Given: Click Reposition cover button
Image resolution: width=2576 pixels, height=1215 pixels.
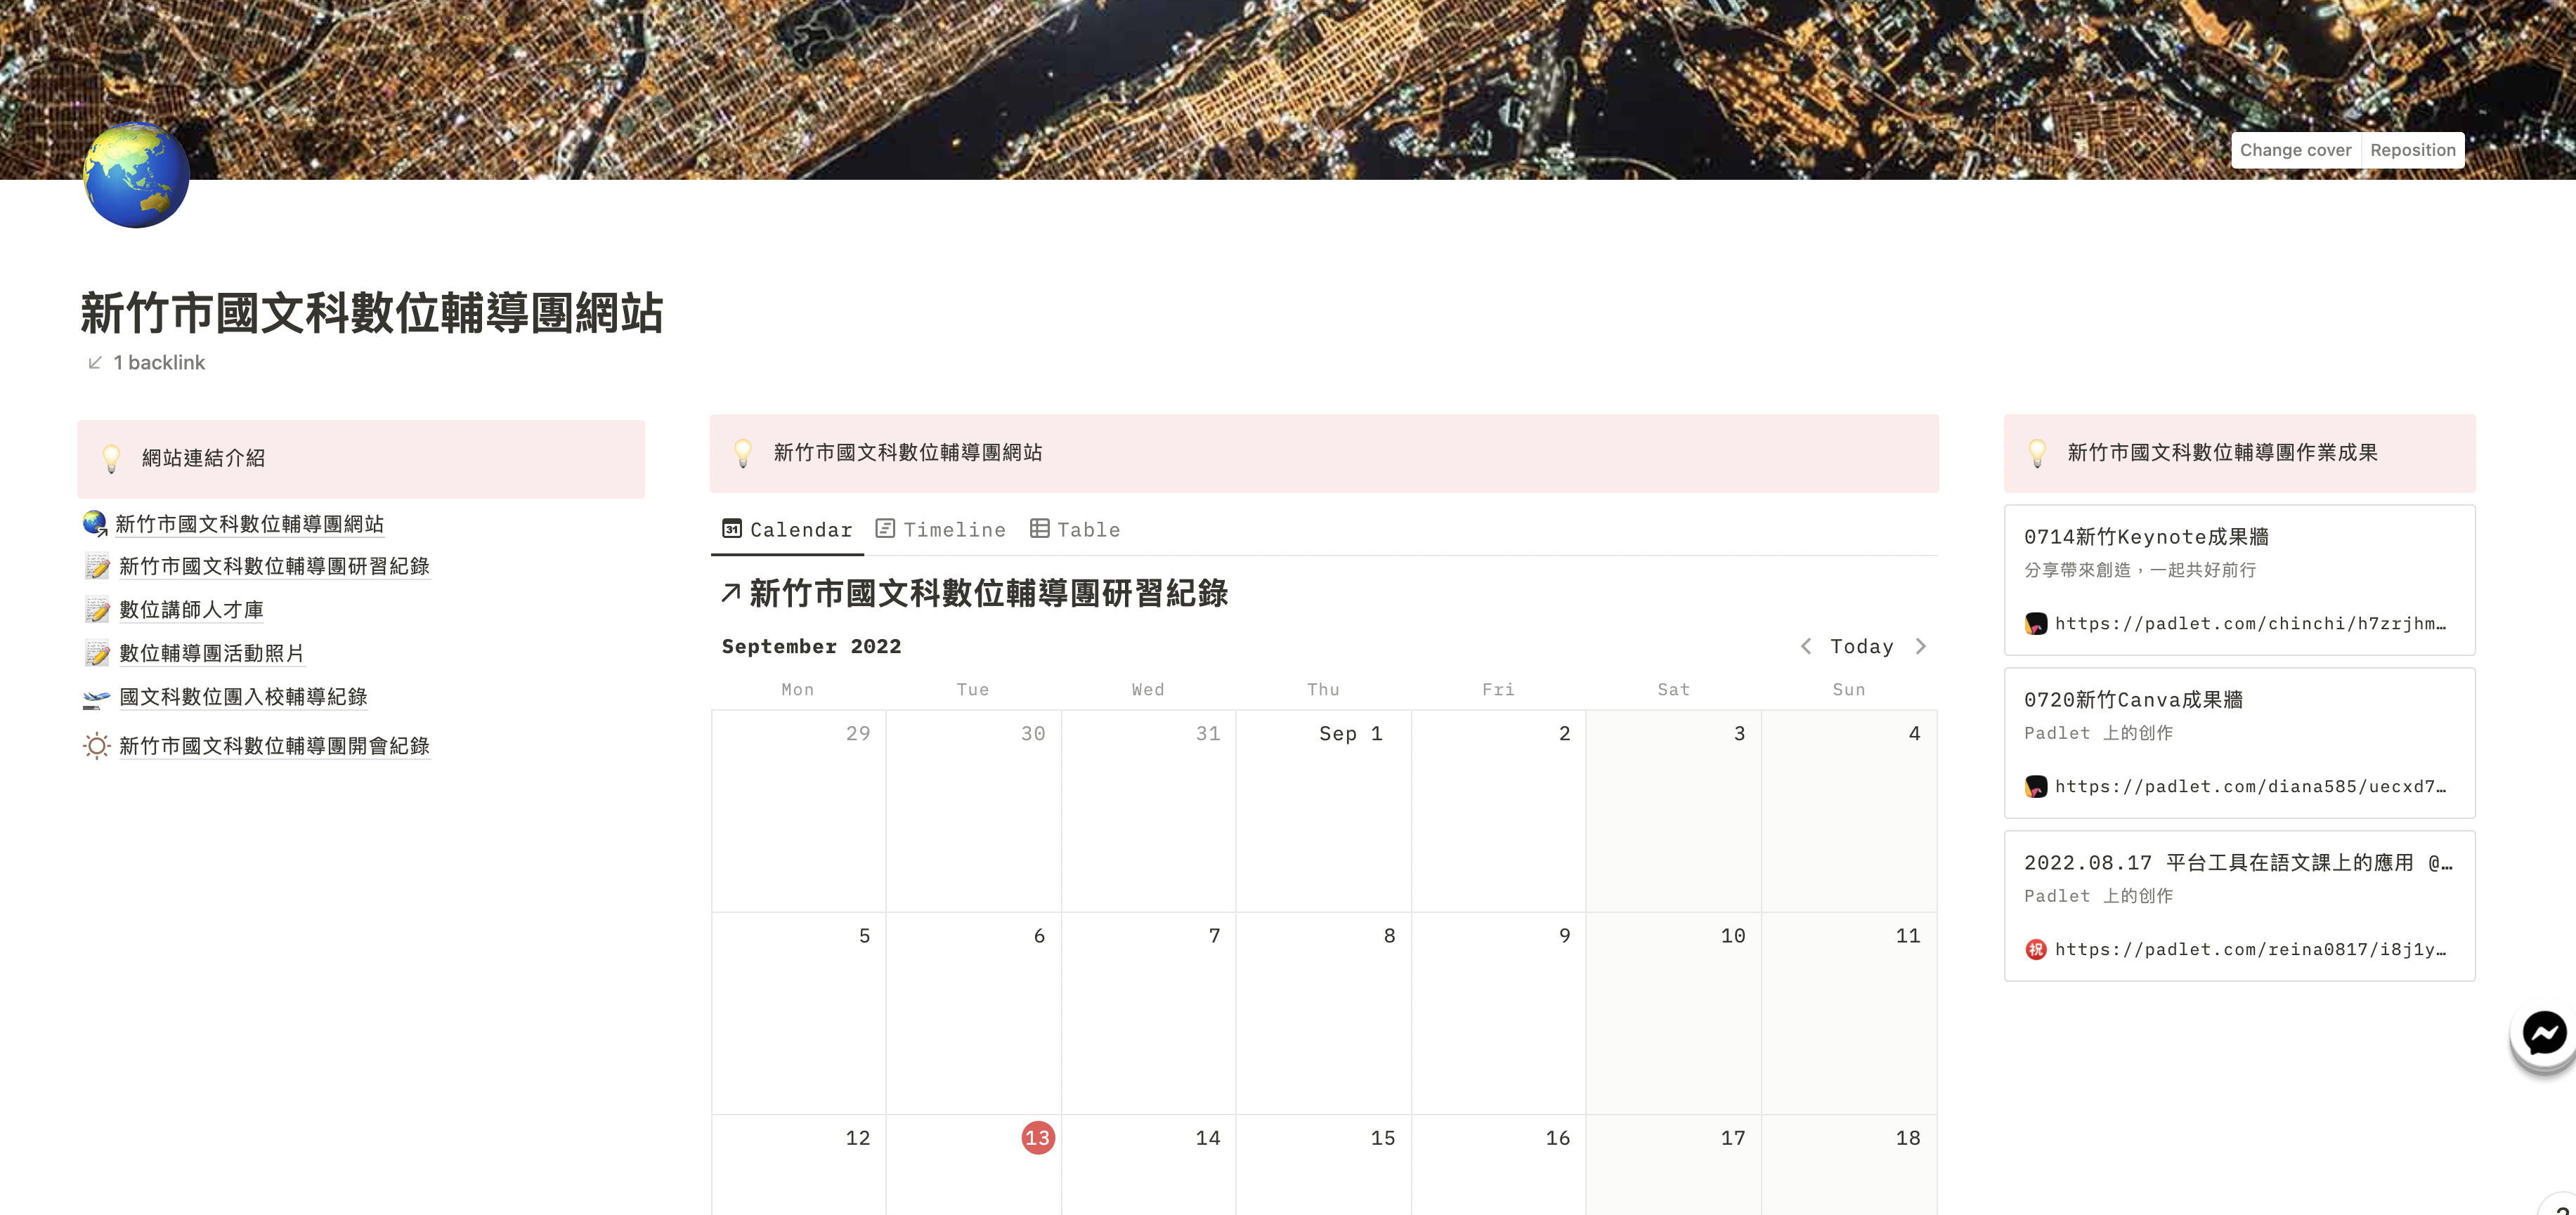Looking at the screenshot, I should 2412,150.
